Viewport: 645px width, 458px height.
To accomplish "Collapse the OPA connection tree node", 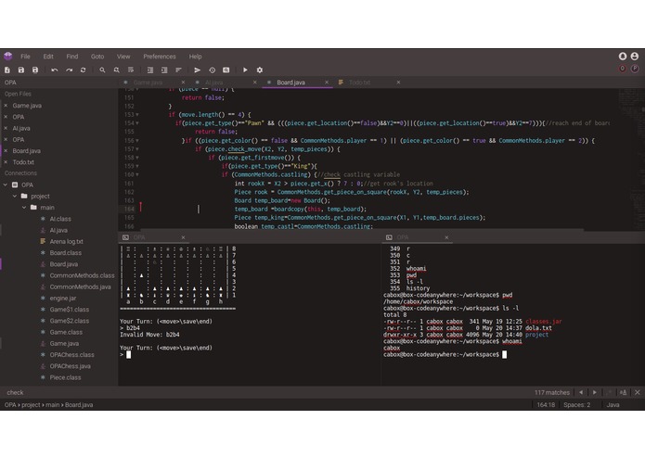I will [6, 184].
